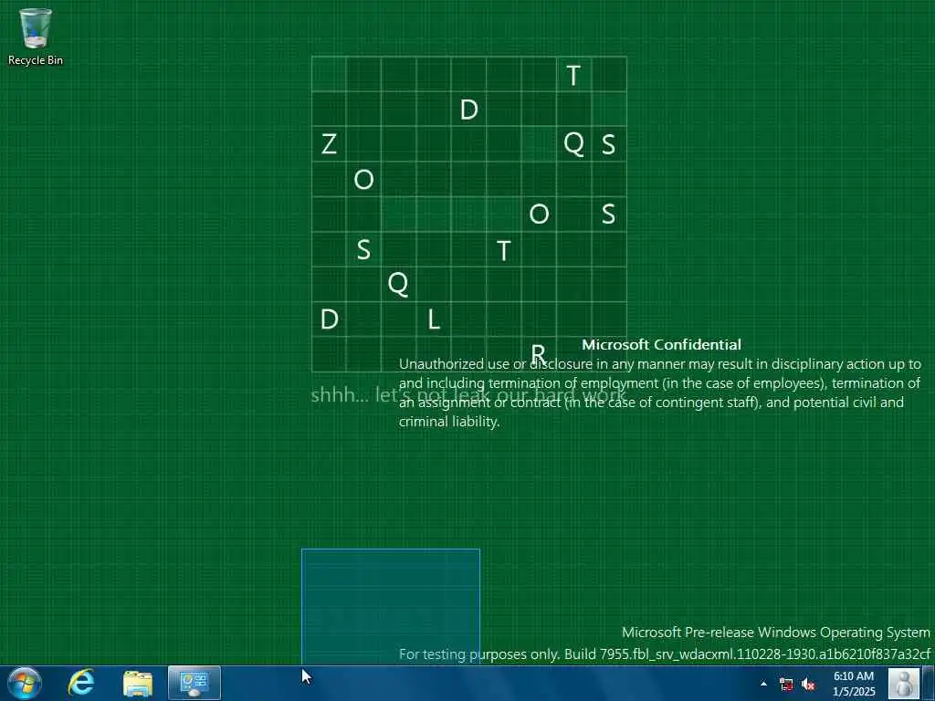The height and width of the screenshot is (701, 935).
Task: Select the T tile in the row with S
Action: 504,250
